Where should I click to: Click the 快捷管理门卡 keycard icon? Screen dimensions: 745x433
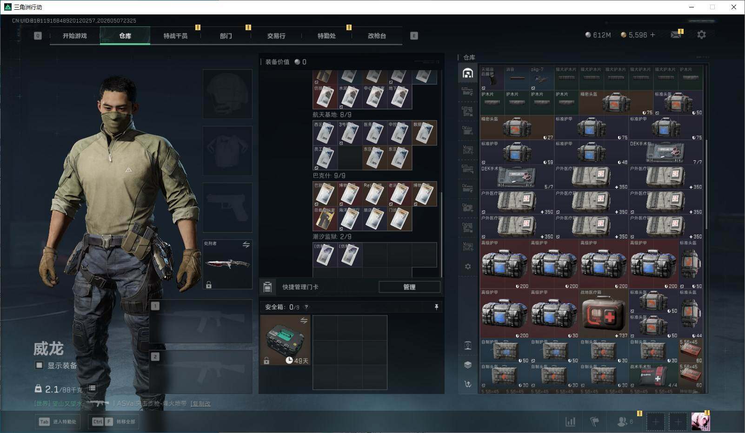click(267, 287)
